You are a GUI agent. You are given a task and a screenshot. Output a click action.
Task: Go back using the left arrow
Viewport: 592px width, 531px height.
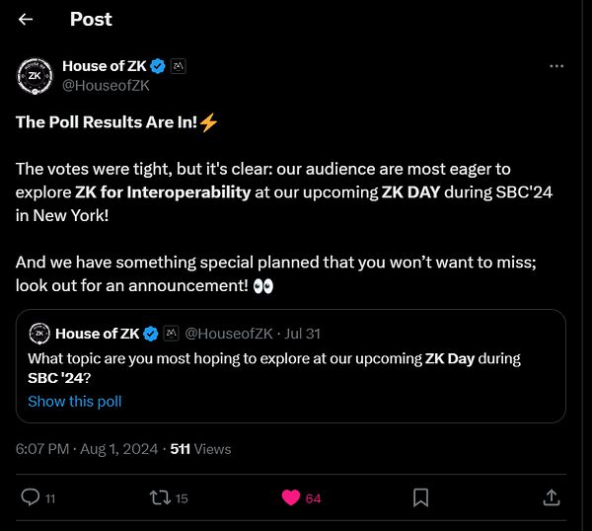(x=27, y=20)
